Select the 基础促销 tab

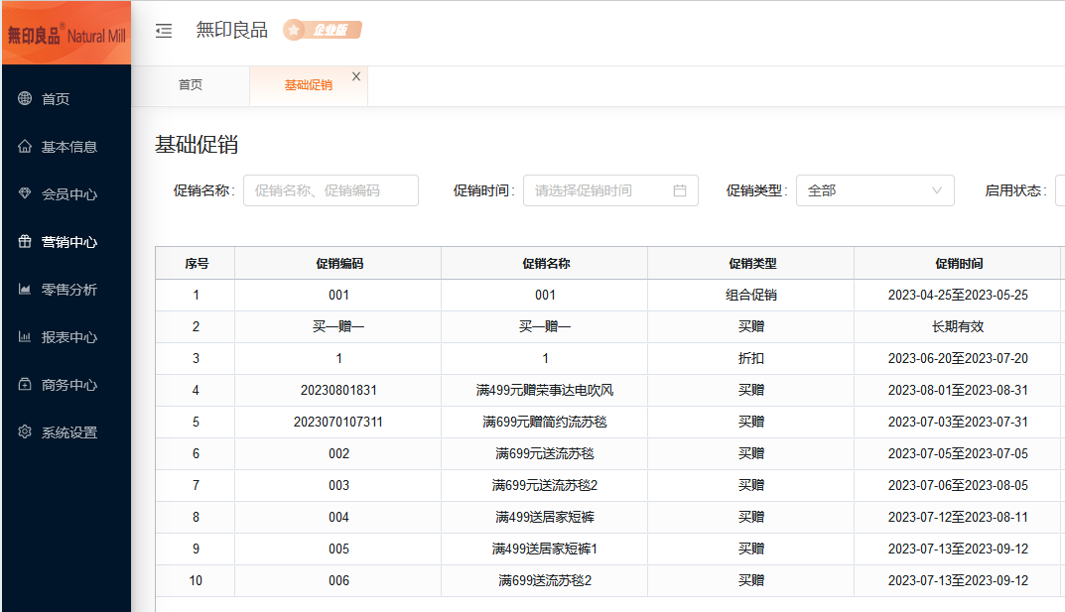click(x=308, y=85)
